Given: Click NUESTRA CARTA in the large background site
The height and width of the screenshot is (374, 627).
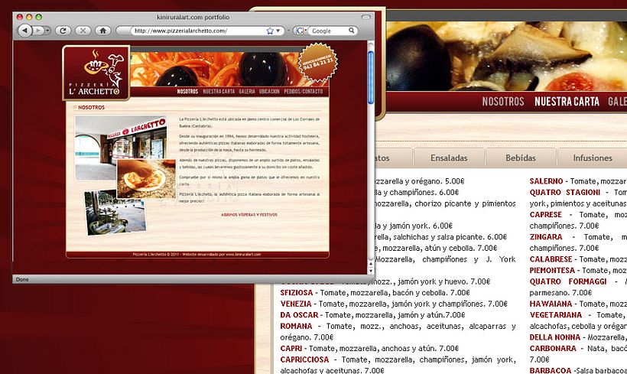Looking at the screenshot, I should pos(567,102).
